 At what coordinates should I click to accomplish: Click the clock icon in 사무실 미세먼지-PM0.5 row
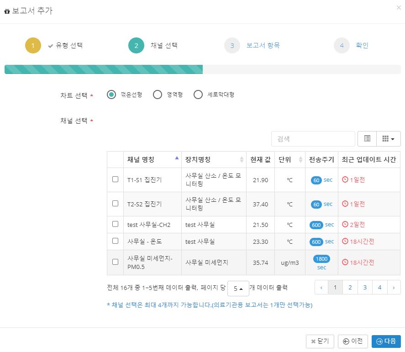coord(345,262)
